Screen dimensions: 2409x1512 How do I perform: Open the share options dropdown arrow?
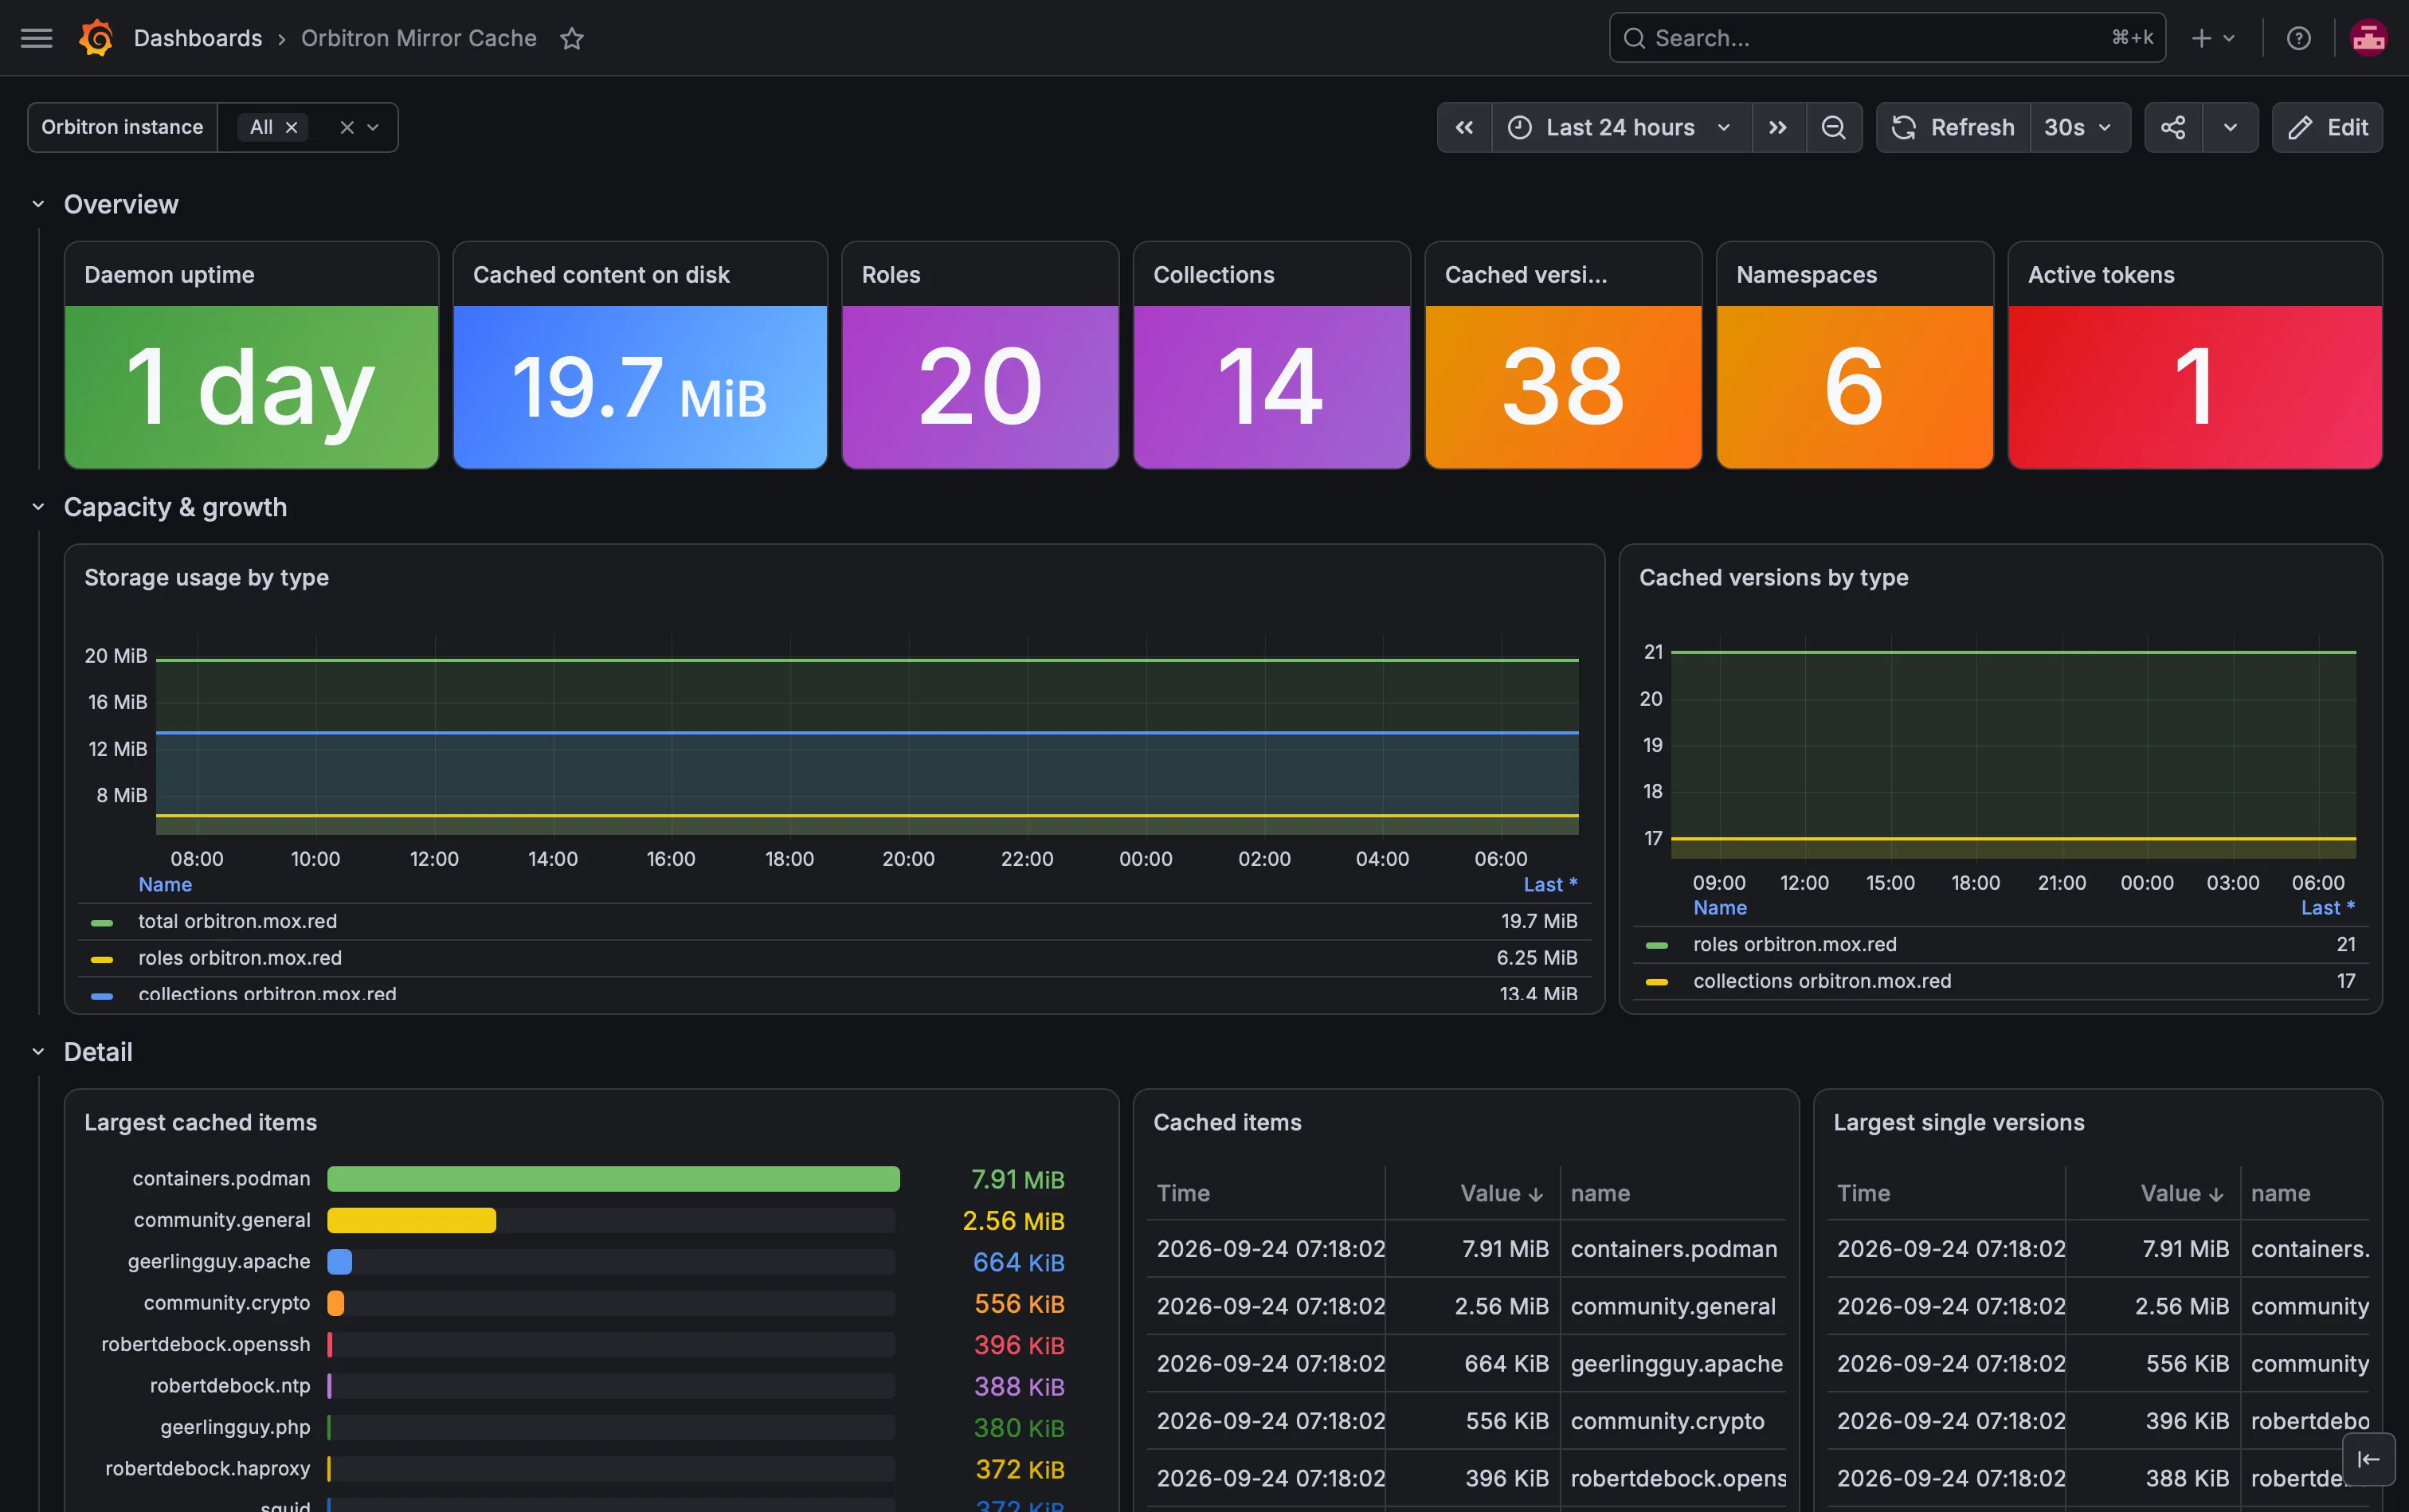point(2230,127)
